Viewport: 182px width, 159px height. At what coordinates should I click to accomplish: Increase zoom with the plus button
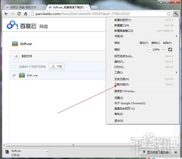coord(163,49)
